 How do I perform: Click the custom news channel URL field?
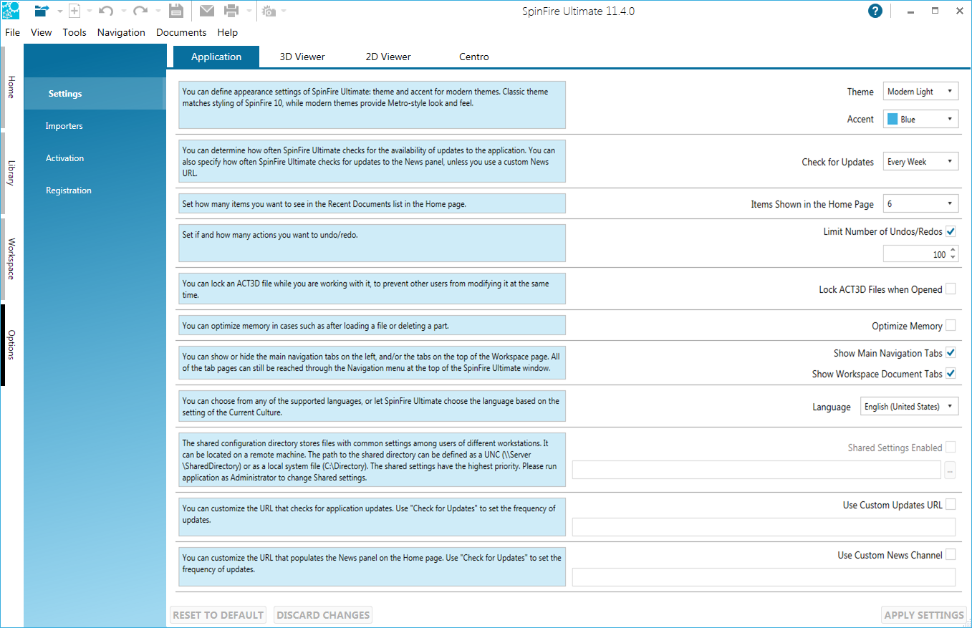764,577
